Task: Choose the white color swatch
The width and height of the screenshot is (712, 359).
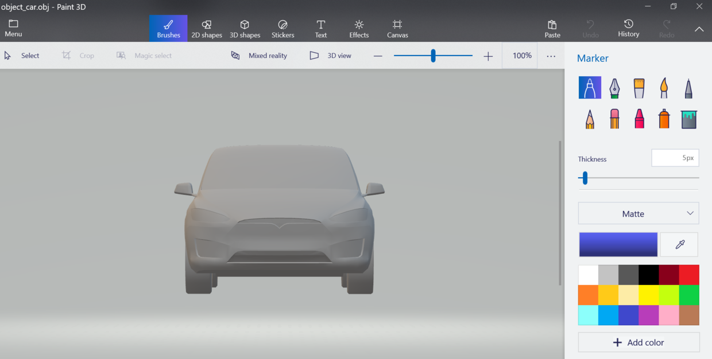Action: tap(588, 275)
